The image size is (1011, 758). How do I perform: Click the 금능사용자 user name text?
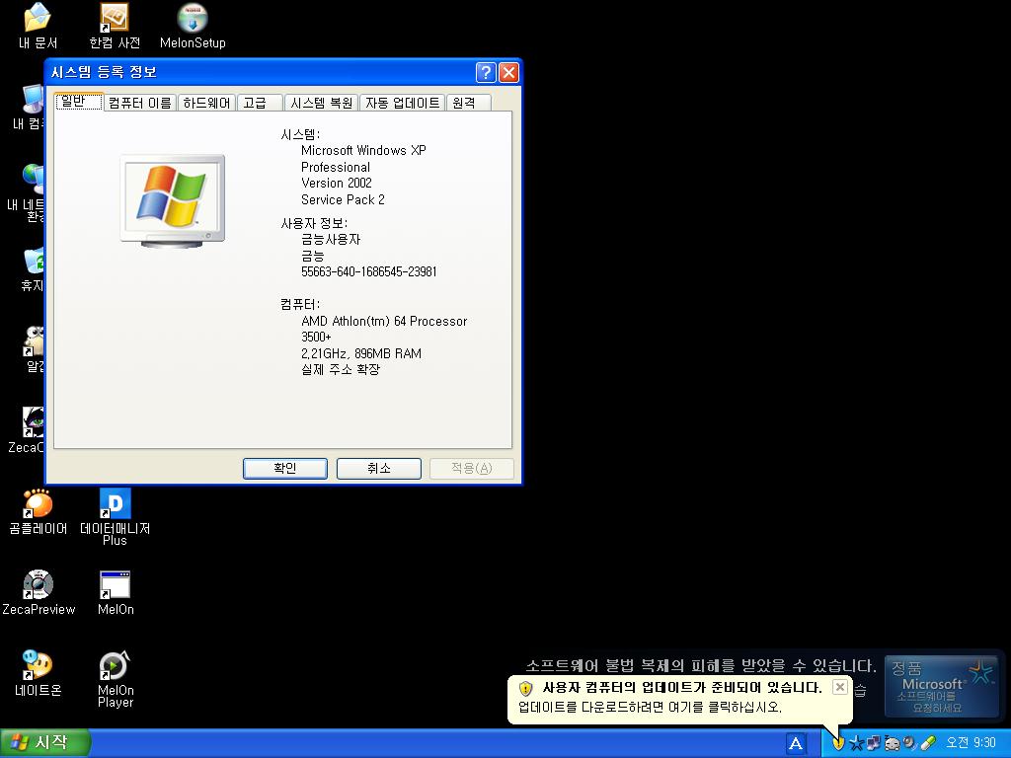pyautogui.click(x=331, y=239)
